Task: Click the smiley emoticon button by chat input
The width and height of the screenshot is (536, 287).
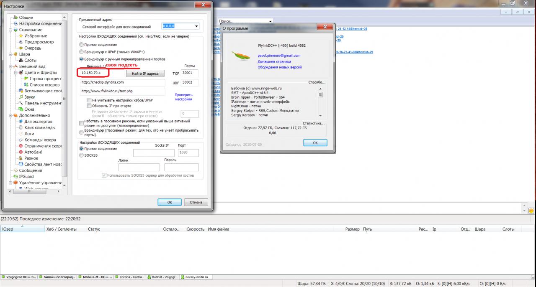Action: point(531,211)
